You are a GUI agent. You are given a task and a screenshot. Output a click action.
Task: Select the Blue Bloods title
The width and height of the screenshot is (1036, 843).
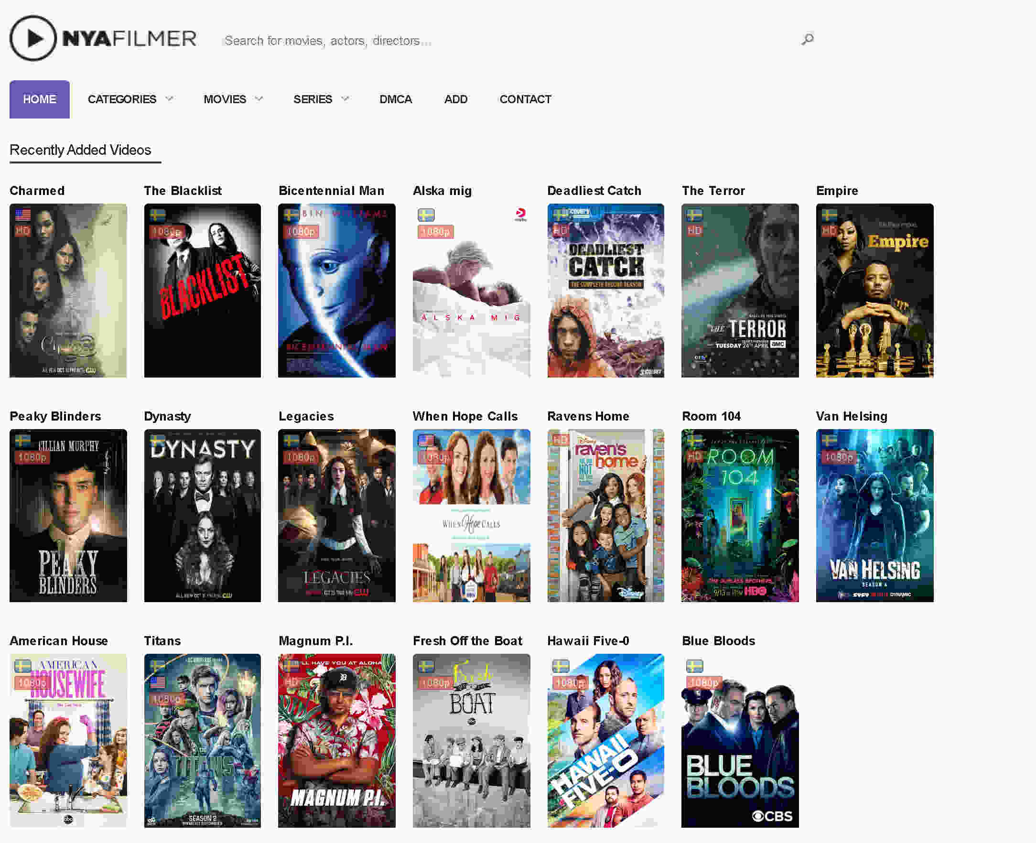pyautogui.click(x=719, y=640)
